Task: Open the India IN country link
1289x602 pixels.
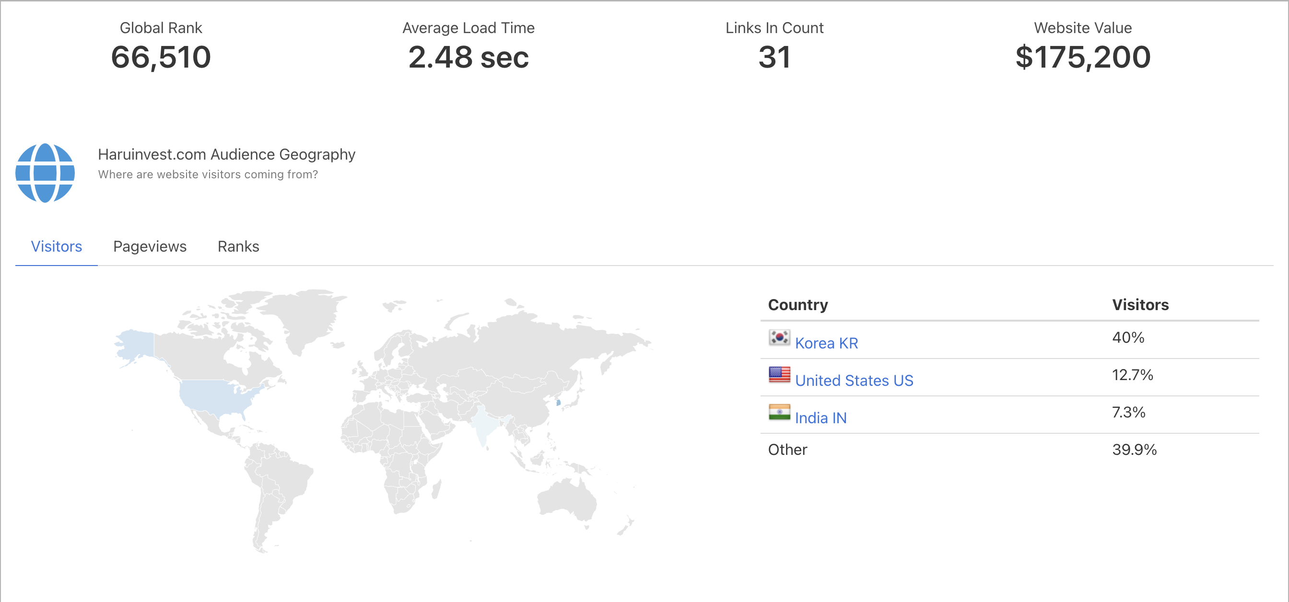Action: coord(820,418)
